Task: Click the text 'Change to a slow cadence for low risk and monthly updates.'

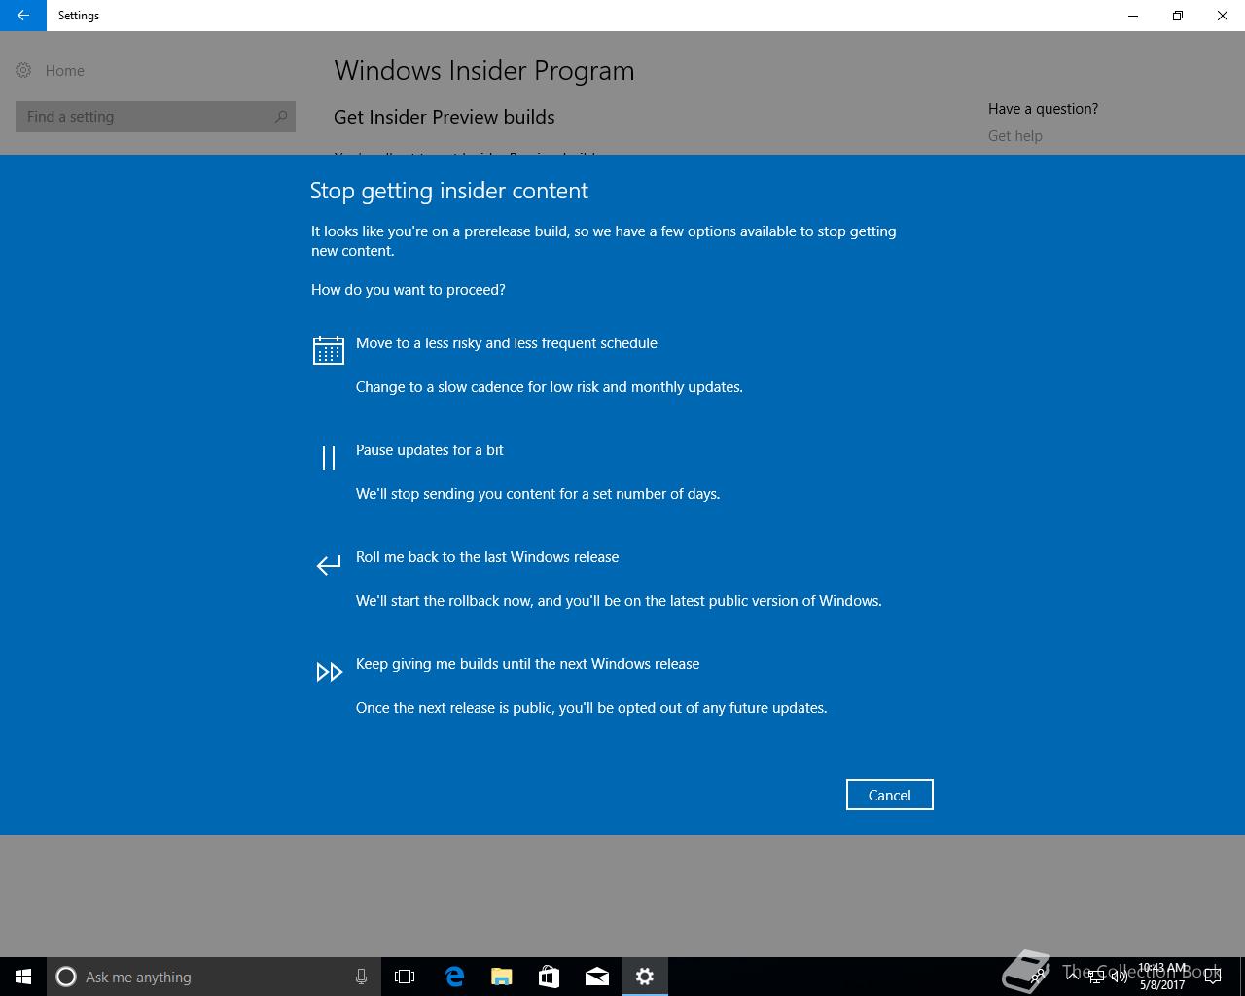Action: pyautogui.click(x=550, y=387)
